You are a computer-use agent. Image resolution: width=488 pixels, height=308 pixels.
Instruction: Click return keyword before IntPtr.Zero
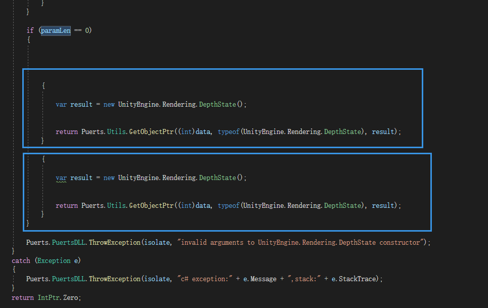pyautogui.click(x=23, y=298)
